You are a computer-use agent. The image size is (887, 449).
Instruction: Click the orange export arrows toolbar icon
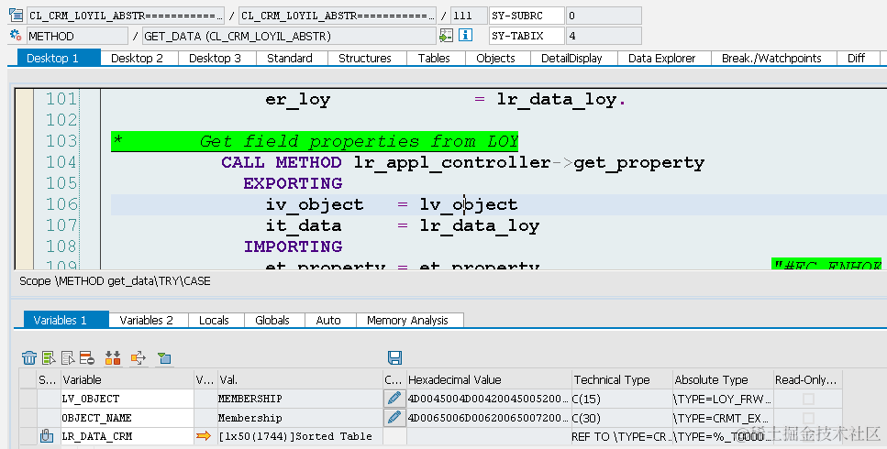138,358
